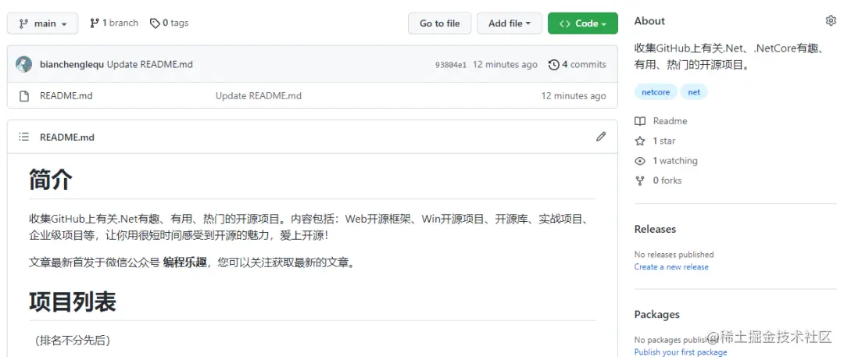The width and height of the screenshot is (844, 357).
Task: Click the pencil edit README icon
Action: [x=601, y=137]
